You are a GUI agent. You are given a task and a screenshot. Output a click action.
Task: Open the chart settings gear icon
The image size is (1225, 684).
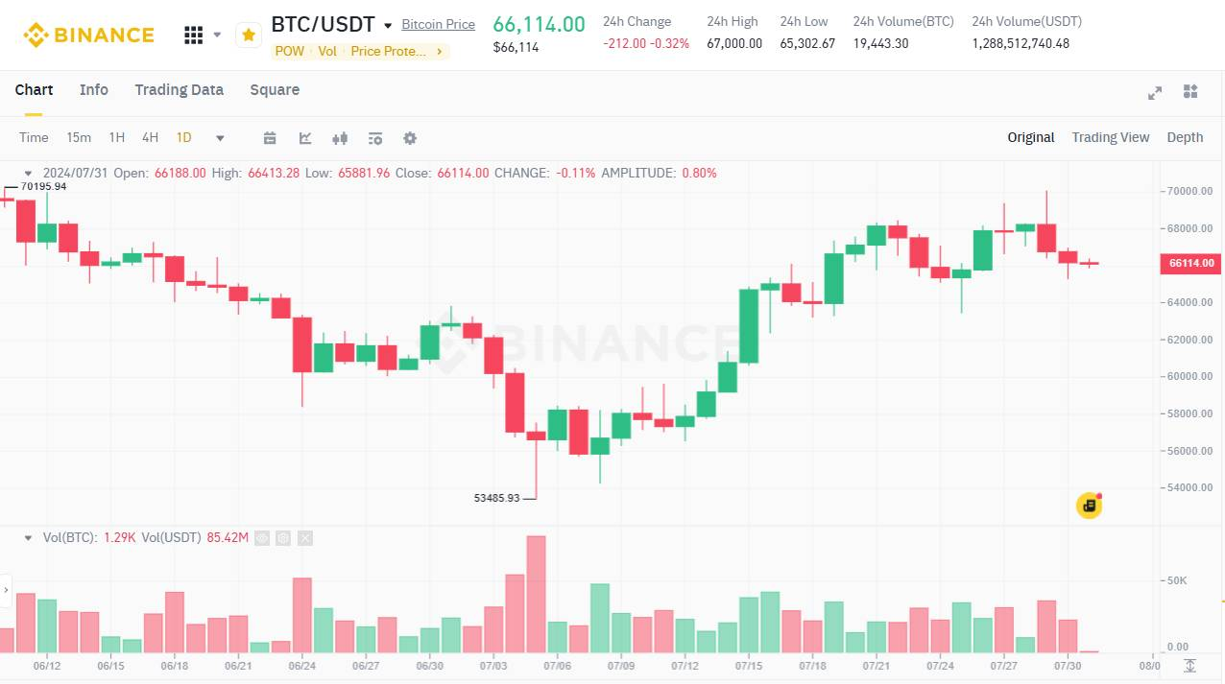click(x=410, y=138)
